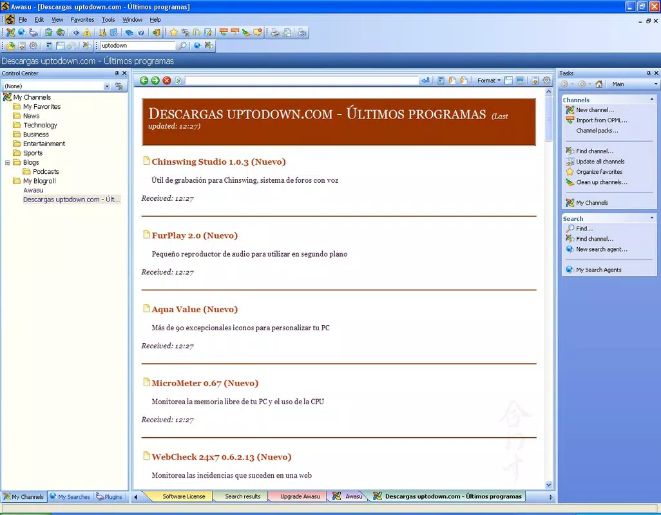
Task: Open the FurPlay 2.0 (Nuevo) link
Action: [x=195, y=236]
